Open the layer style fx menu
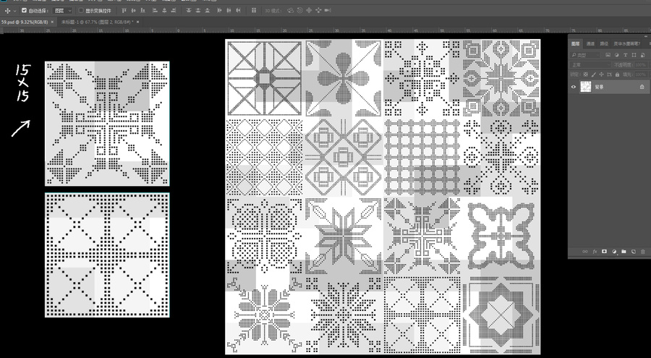Viewport: 651px width, 358px height. (x=595, y=251)
